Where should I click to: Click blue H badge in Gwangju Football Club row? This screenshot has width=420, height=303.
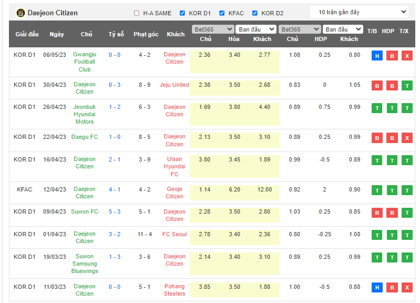[377, 56]
